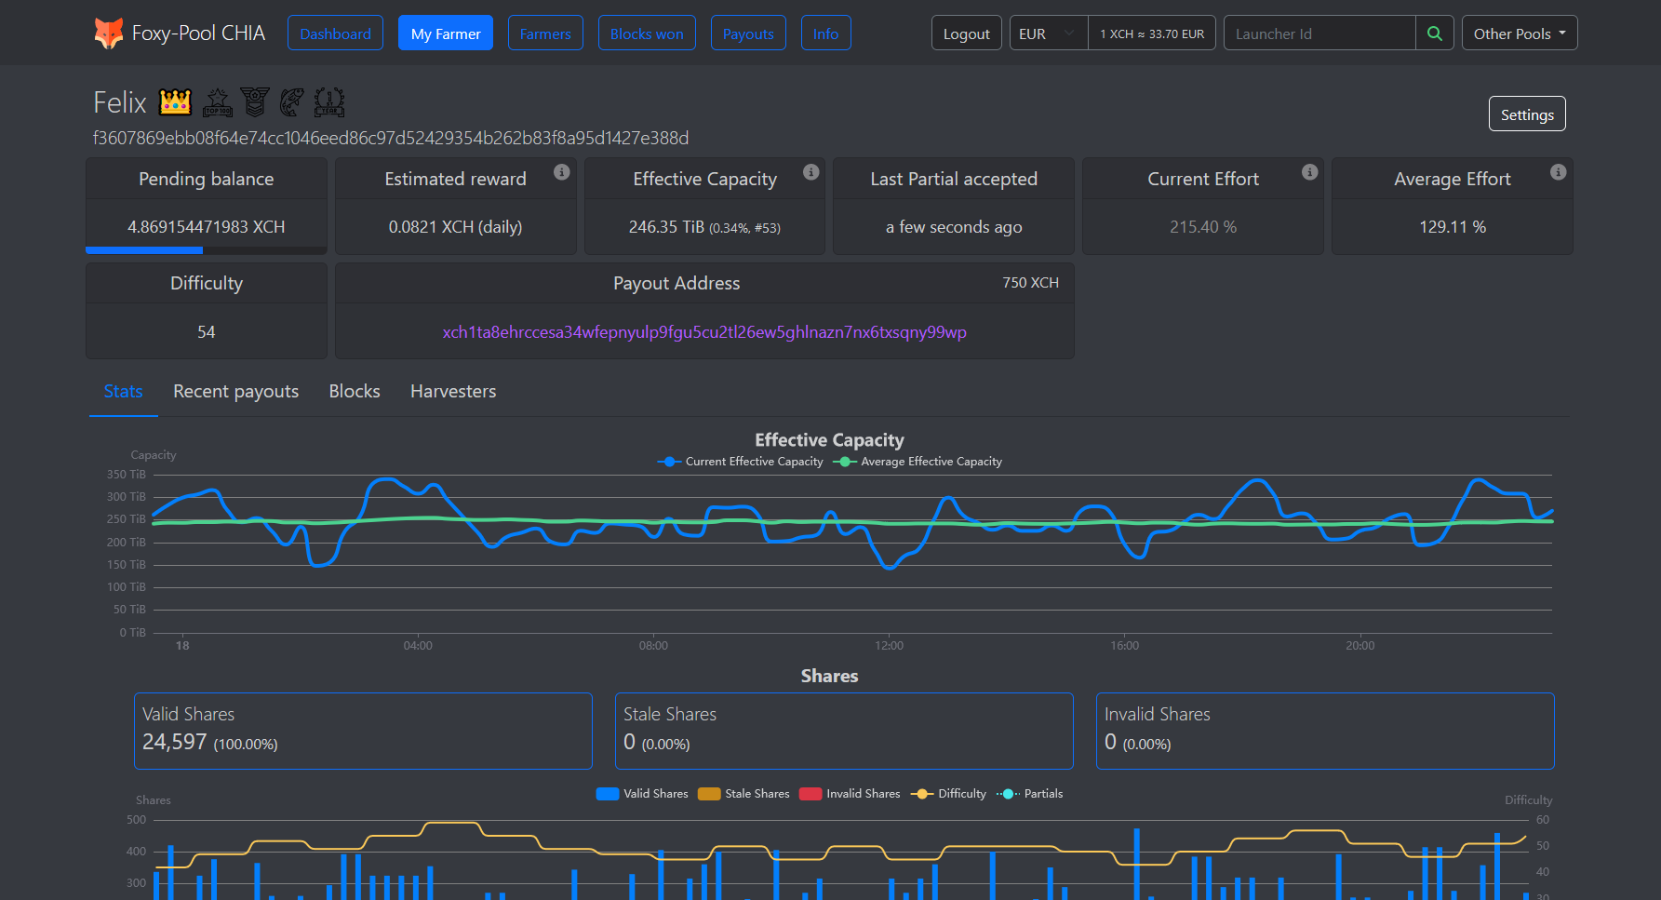Click the green search magnifier button
The image size is (1661, 900).
[1434, 34]
